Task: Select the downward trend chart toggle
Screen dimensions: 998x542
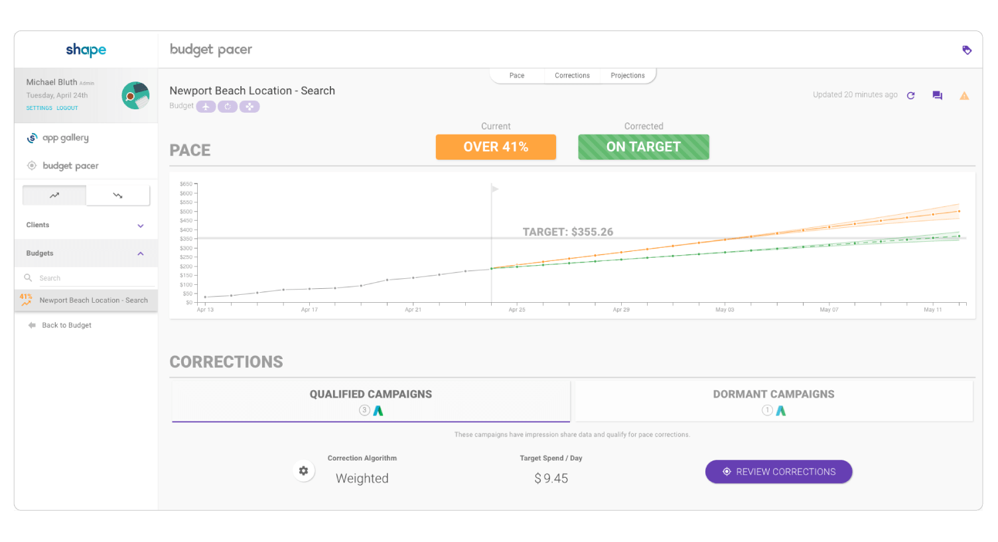Action: pyautogui.click(x=118, y=194)
